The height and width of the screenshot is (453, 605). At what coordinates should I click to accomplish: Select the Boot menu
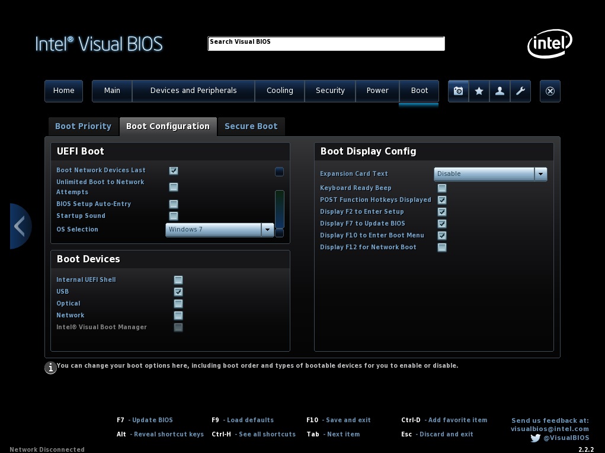click(x=419, y=91)
